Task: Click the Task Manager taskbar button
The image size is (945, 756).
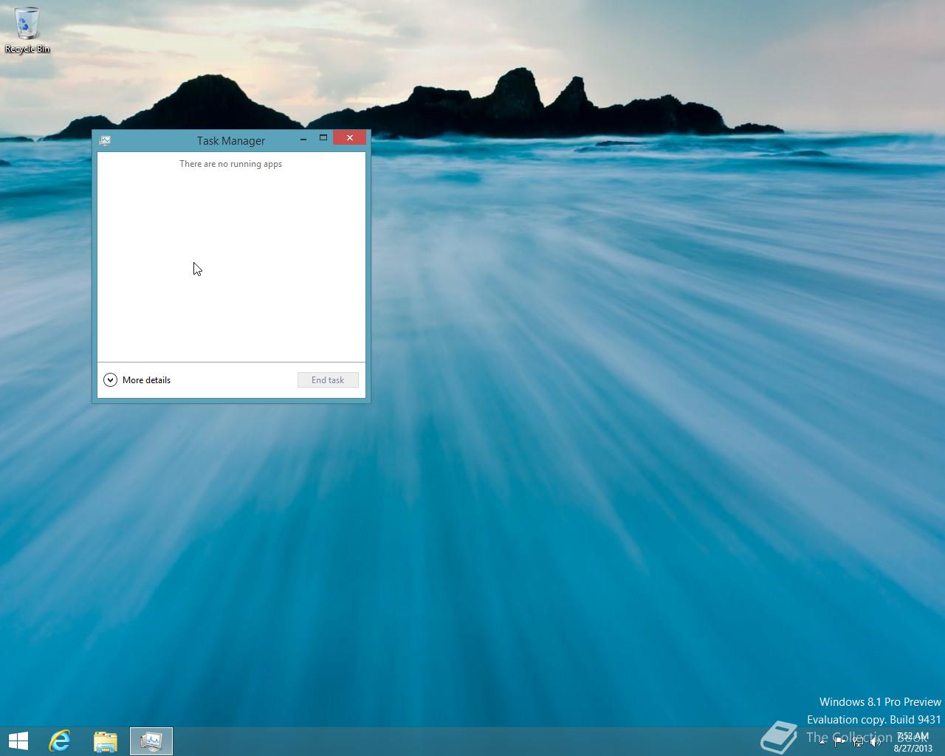Action: pos(151,741)
